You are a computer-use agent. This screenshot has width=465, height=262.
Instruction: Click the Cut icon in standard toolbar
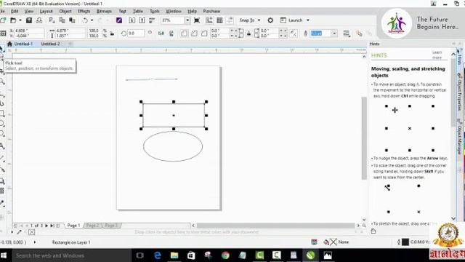pos(52,20)
